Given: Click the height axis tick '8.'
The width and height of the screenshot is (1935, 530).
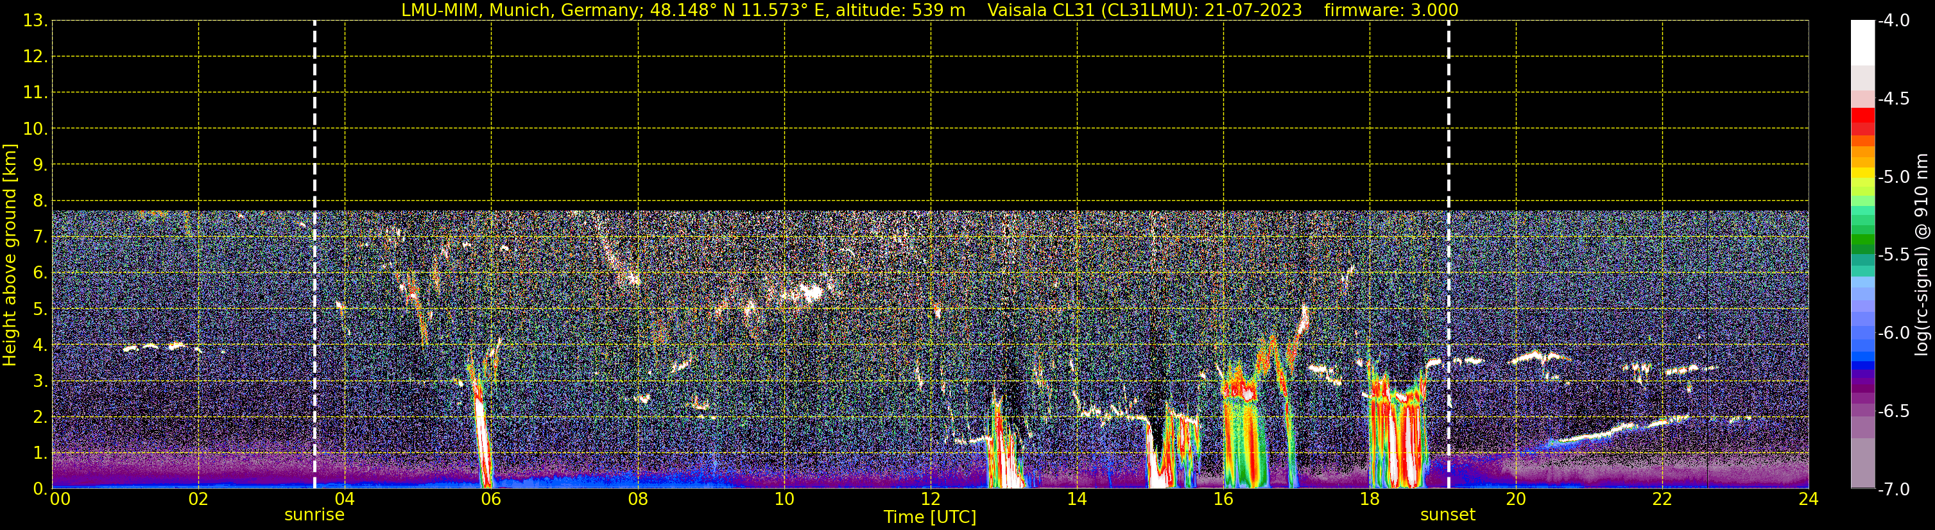Looking at the screenshot, I should 40,200.
